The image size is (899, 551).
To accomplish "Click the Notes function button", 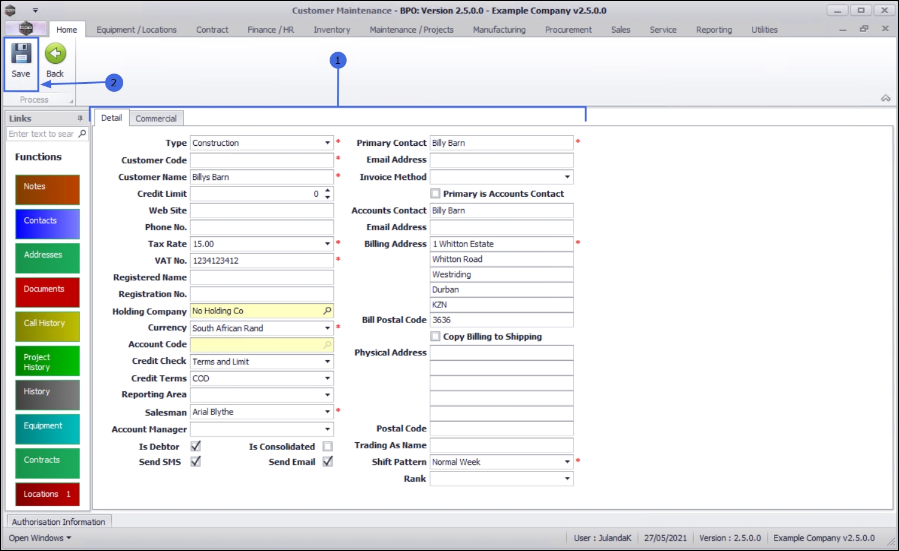I will (x=47, y=190).
